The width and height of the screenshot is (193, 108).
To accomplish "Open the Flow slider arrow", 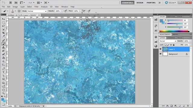I will 80,11.
